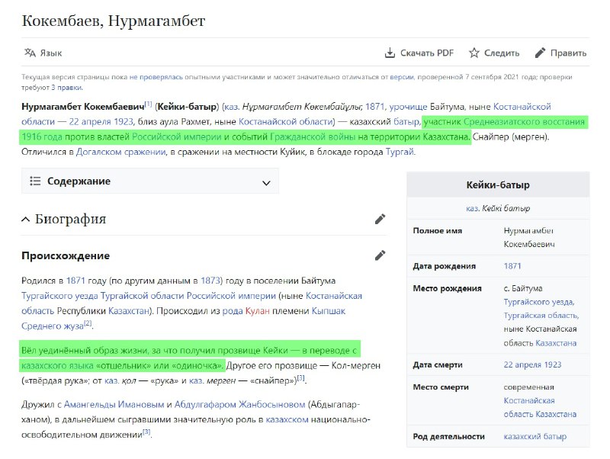Open the 'казахском' link in last paragraph
This screenshot has width=610, height=459.
287,420
